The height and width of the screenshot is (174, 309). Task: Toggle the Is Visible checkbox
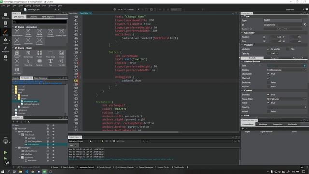pyautogui.click(x=268, y=49)
